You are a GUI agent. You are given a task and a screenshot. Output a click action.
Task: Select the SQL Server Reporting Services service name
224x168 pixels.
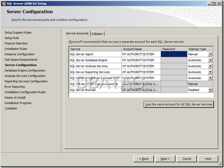click(x=90, y=72)
